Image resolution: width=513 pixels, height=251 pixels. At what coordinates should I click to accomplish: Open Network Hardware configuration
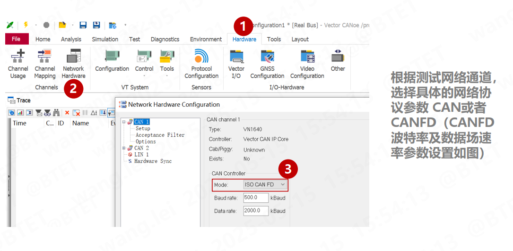coord(73,64)
